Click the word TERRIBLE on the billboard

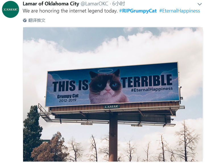146,81
